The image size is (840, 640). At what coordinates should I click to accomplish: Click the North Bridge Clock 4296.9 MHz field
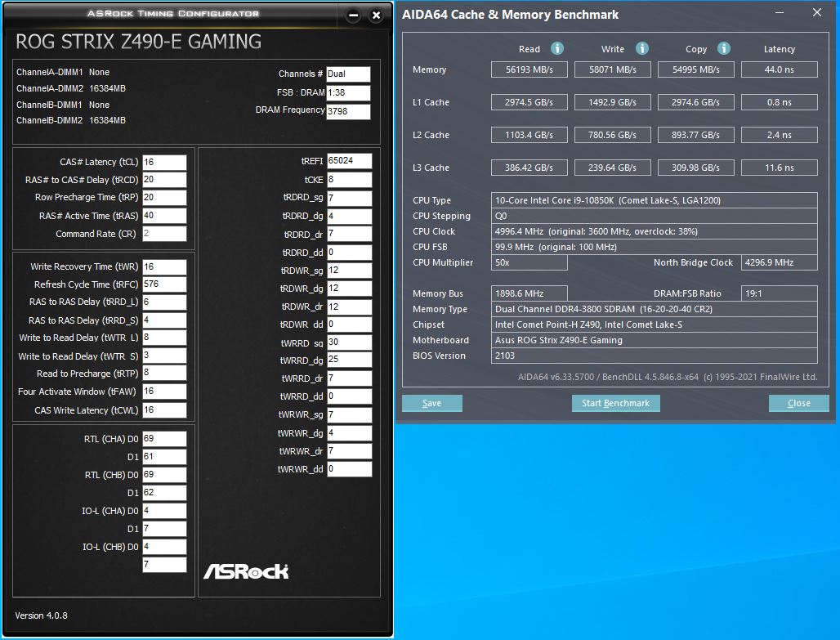[780, 262]
